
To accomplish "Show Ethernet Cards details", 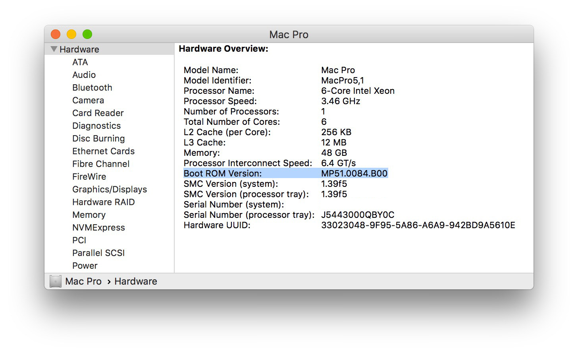I will 104,151.
